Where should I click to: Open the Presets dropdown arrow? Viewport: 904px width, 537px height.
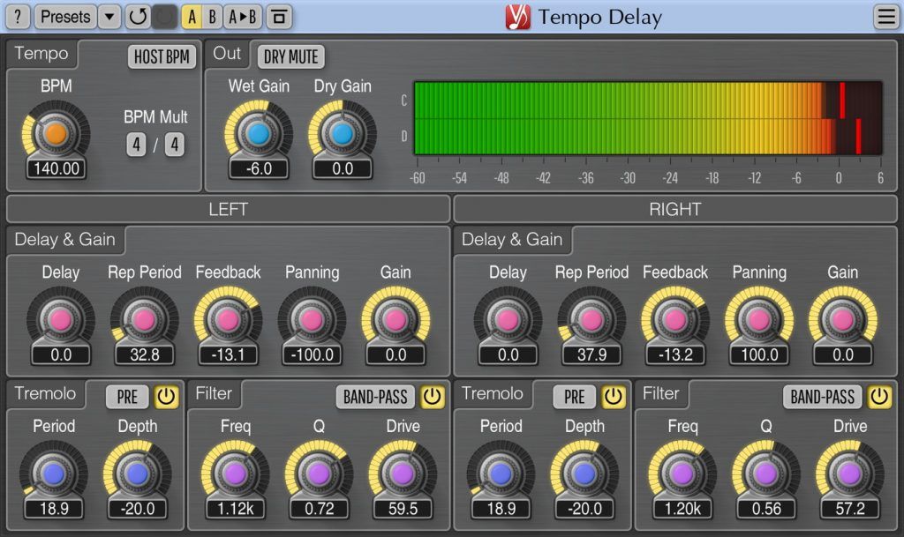[x=109, y=17]
